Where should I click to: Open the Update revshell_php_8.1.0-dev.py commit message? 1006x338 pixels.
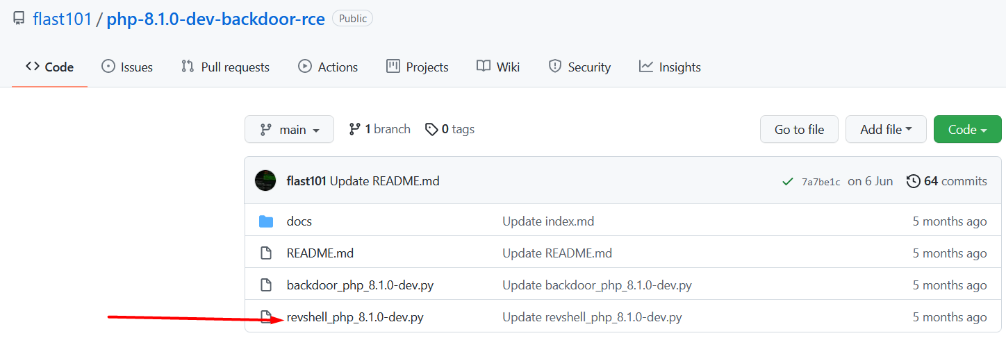coord(592,317)
